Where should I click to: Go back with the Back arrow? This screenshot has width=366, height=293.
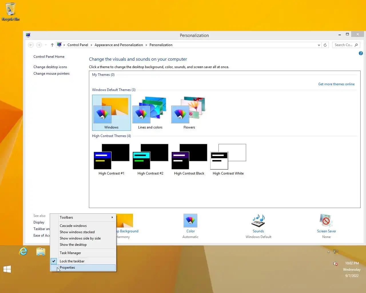(x=31, y=45)
